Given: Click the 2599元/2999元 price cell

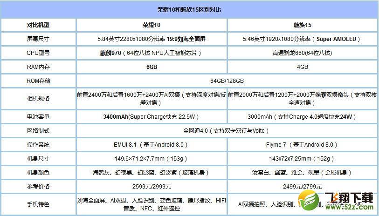Looking at the screenshot, I should (152, 187).
